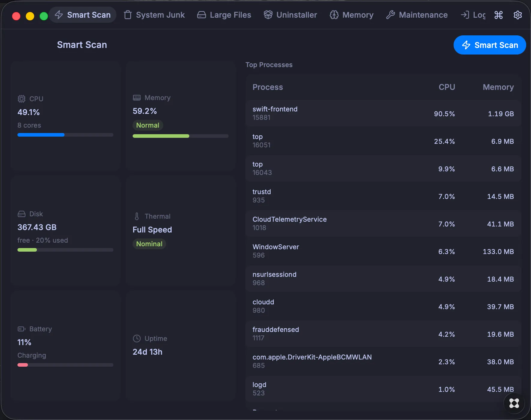The image size is (531, 420).
Task: Click the 24d 13h uptime value
Action: pos(147,352)
